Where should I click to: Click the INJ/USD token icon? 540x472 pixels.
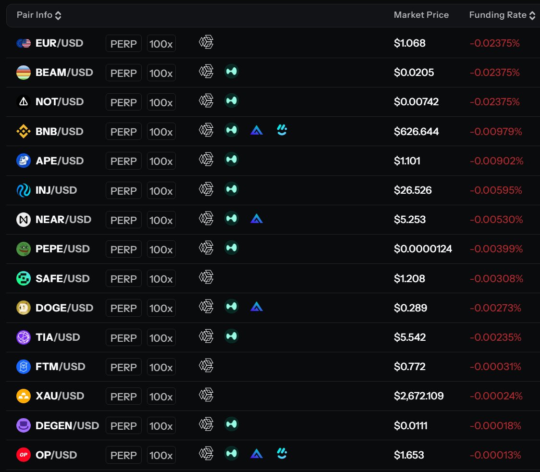tap(24, 190)
